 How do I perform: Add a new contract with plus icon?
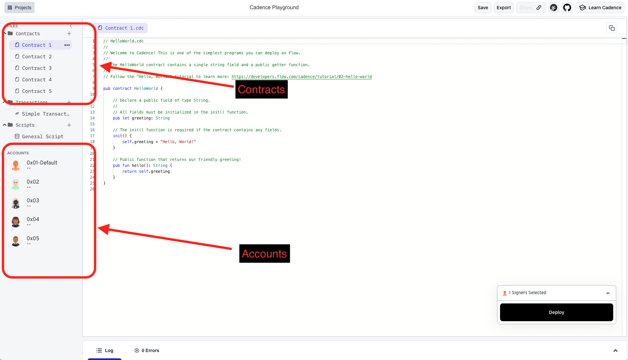[x=69, y=34]
